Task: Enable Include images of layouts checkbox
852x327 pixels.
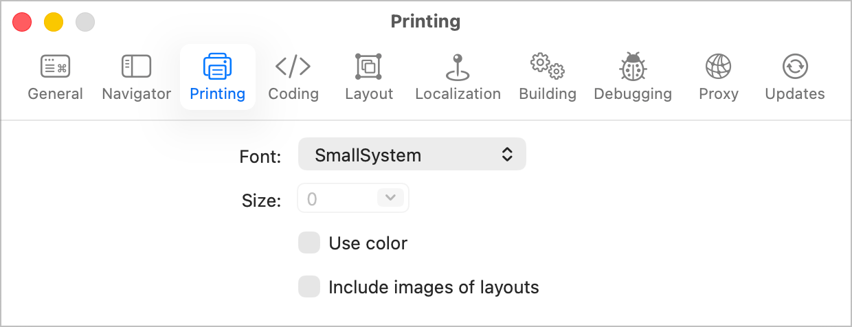Action: pyautogui.click(x=309, y=287)
